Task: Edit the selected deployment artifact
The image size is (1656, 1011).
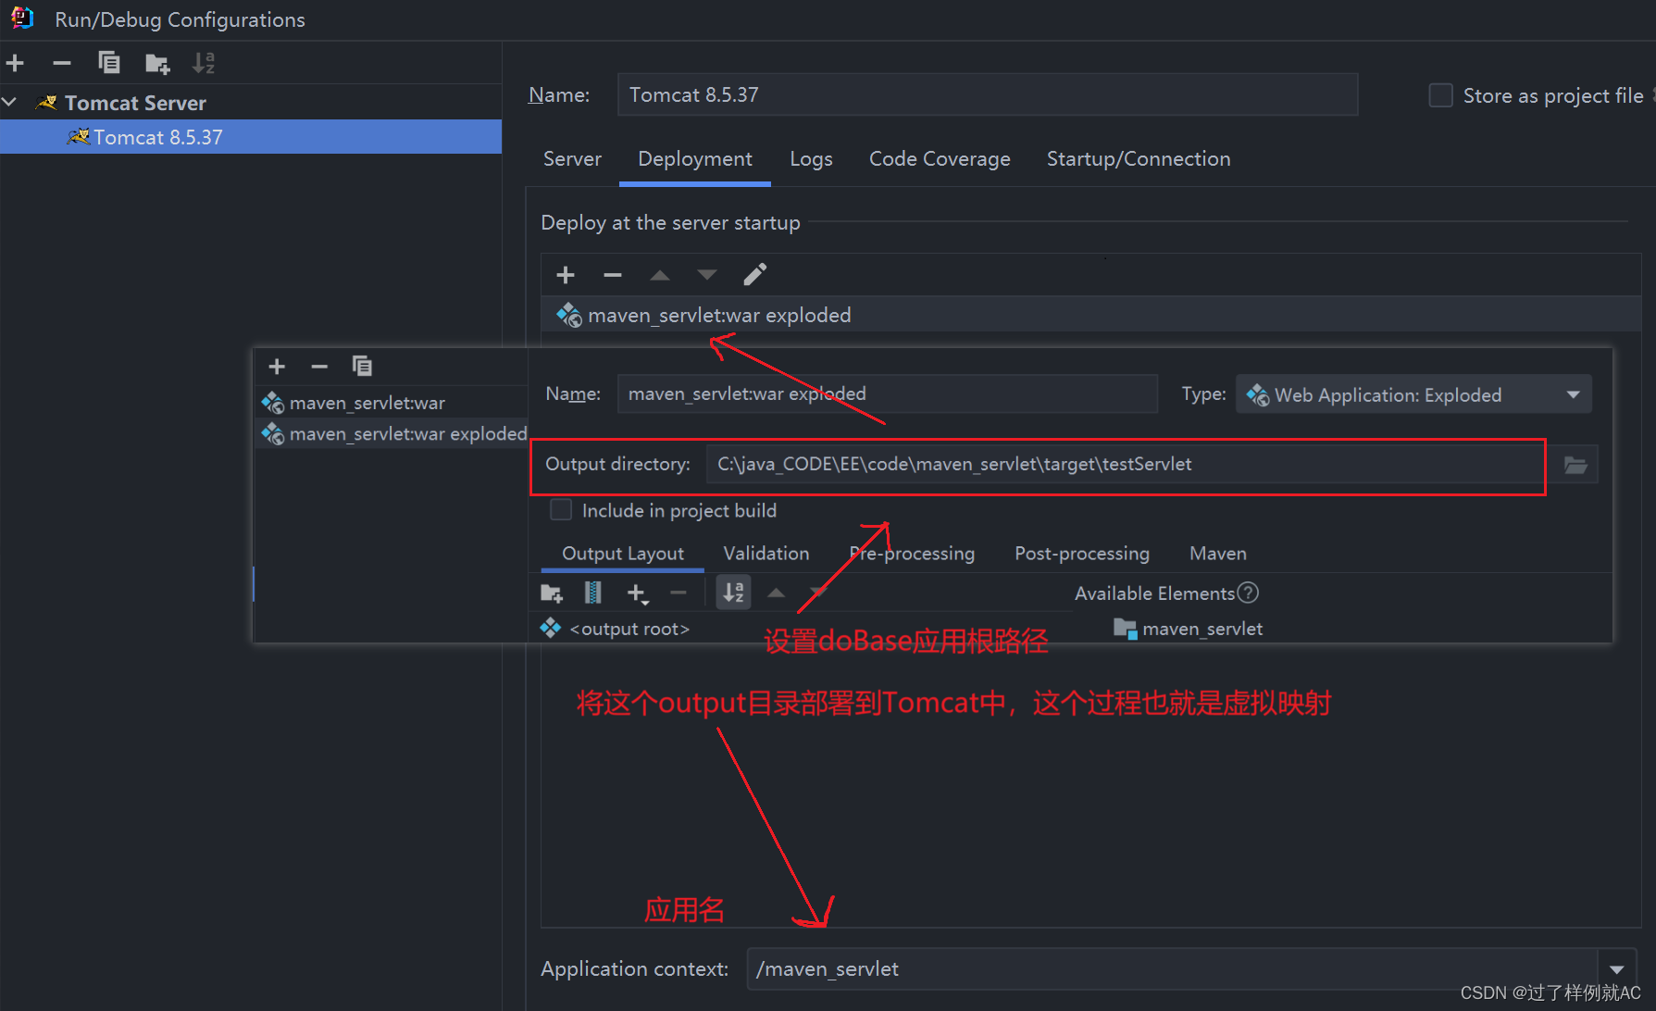Action: pyautogui.click(x=753, y=274)
